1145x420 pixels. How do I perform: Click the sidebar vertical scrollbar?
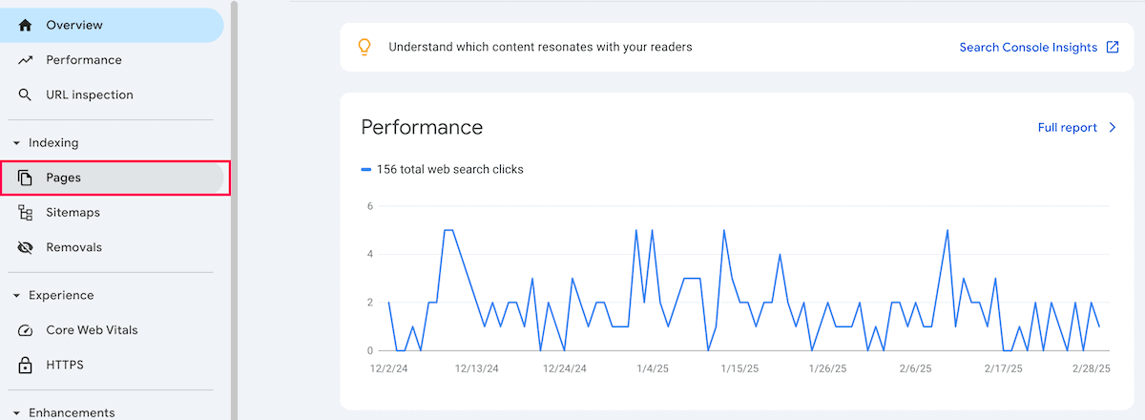[x=235, y=191]
